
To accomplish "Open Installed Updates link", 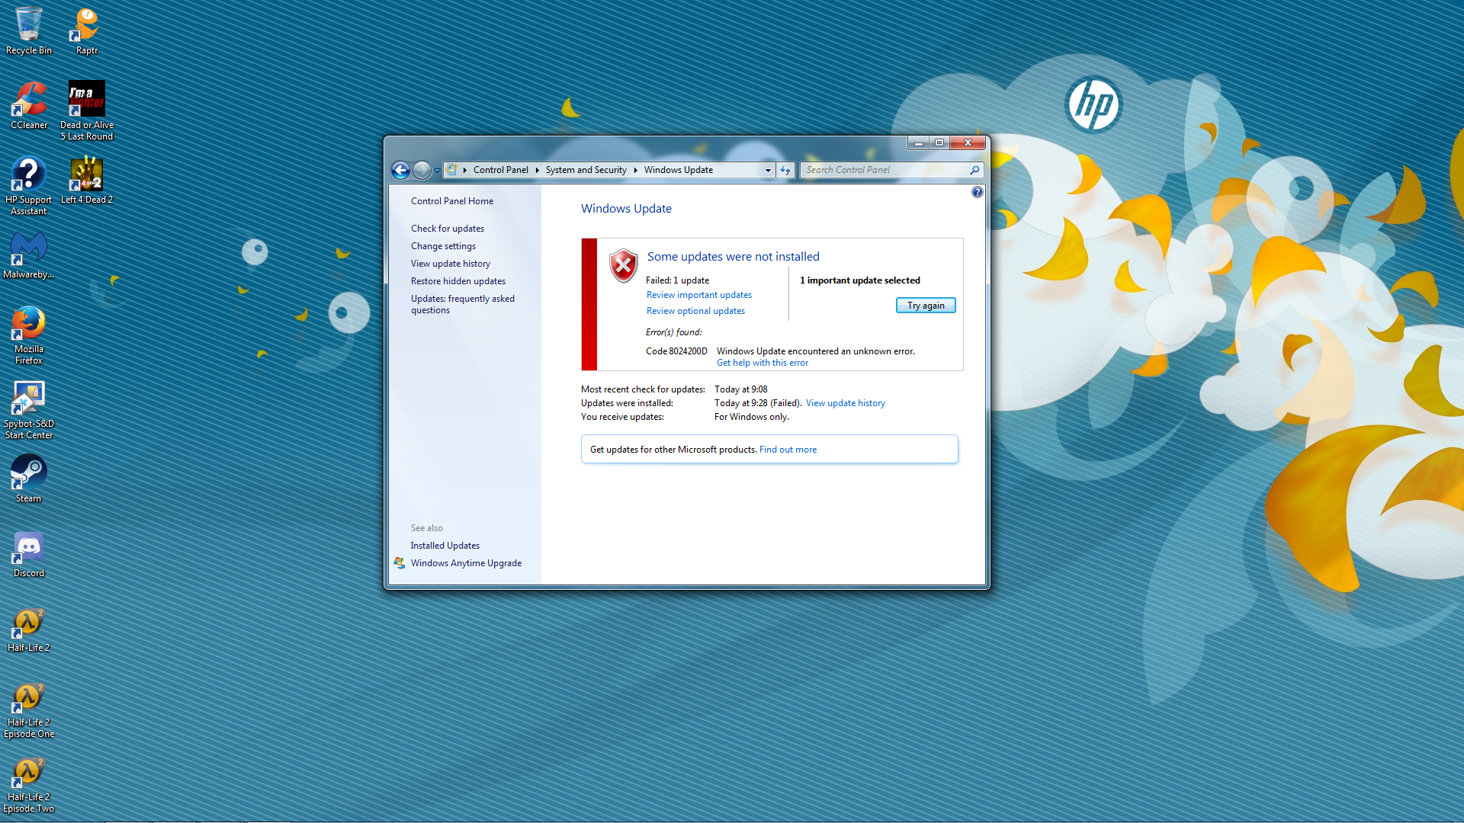I will pos(445,546).
